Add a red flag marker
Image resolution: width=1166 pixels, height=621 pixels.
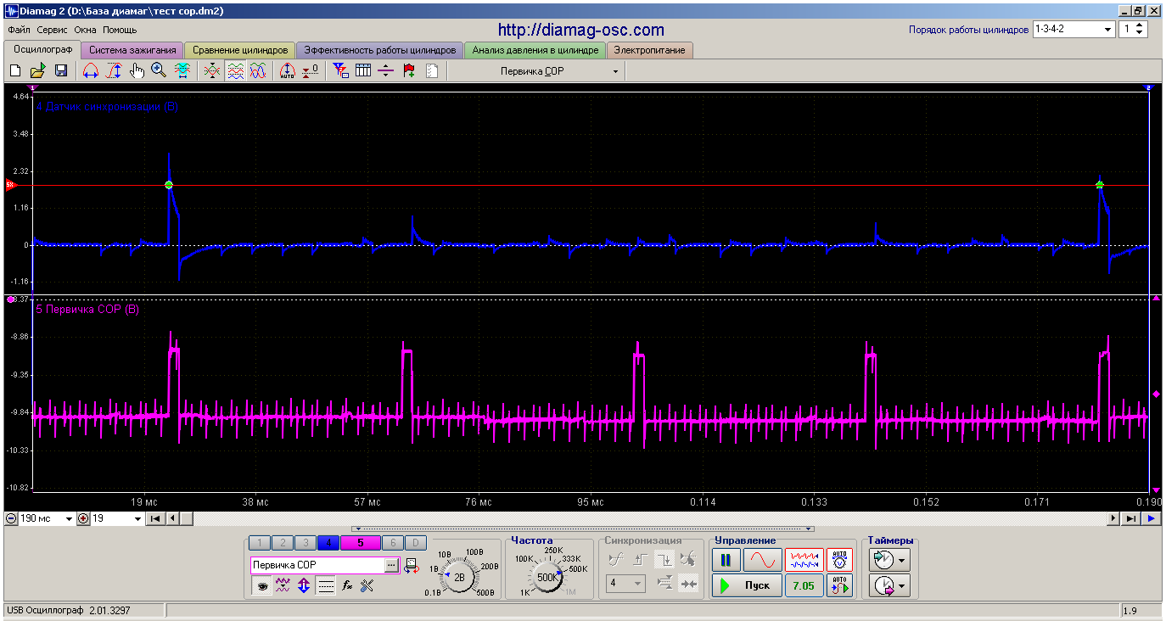(x=409, y=71)
